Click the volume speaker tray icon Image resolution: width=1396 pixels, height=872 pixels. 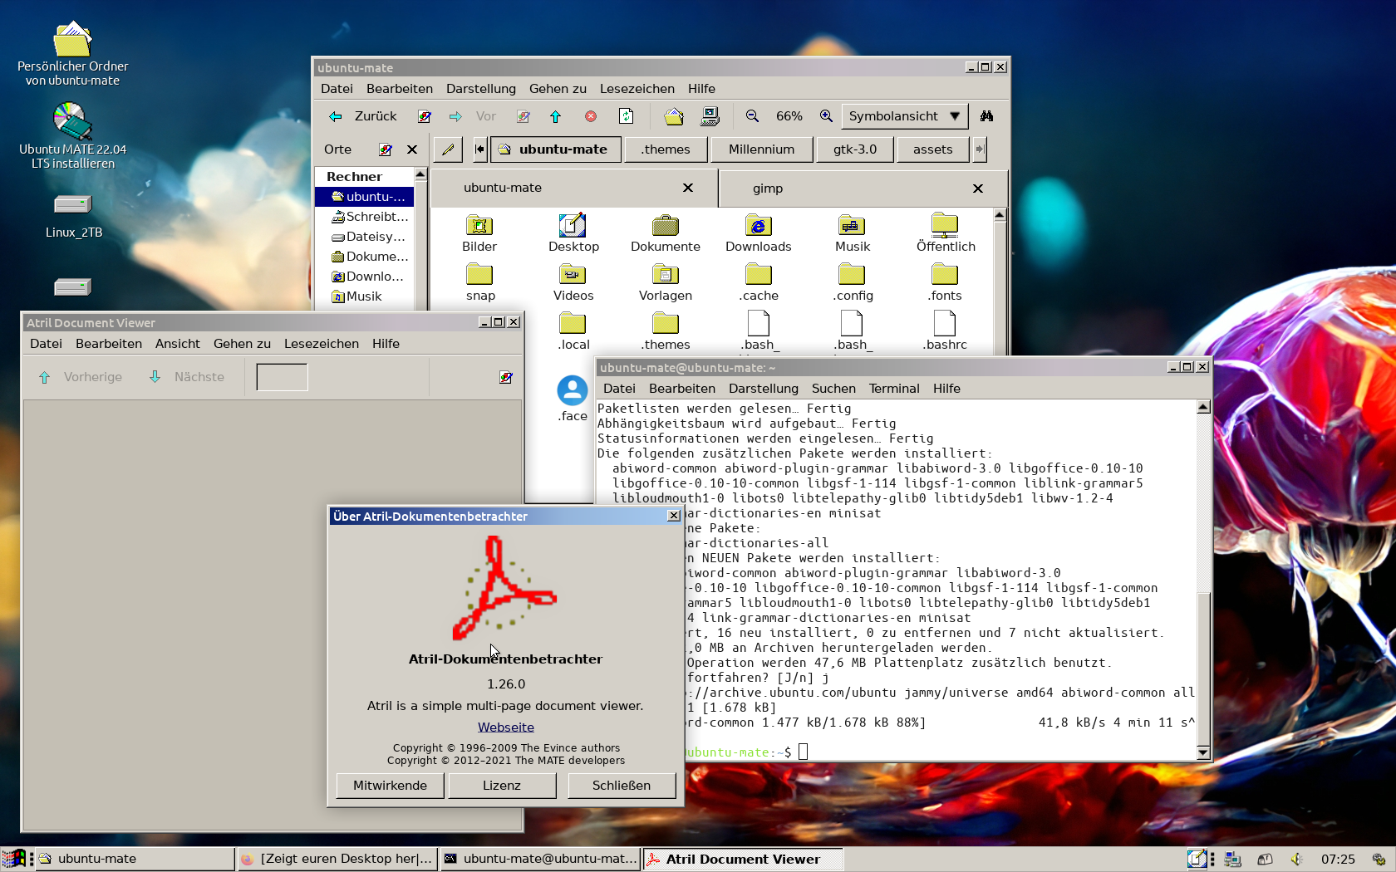click(1296, 860)
